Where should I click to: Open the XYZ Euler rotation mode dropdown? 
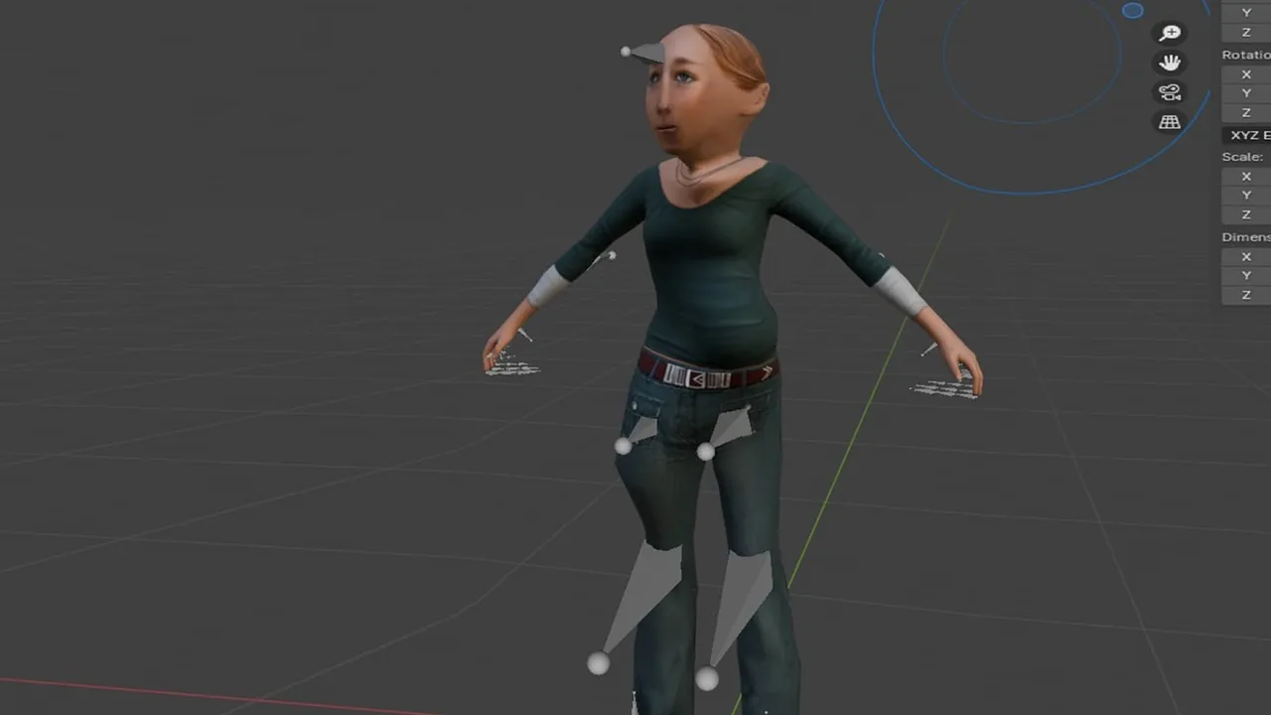[x=1246, y=135]
